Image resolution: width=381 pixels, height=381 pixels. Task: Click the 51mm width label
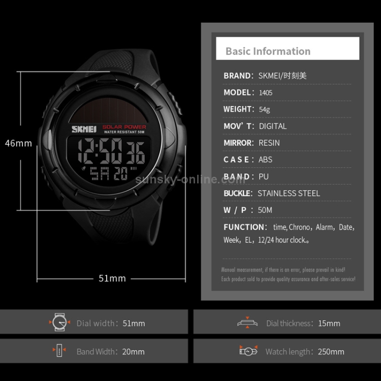pyautogui.click(x=112, y=278)
